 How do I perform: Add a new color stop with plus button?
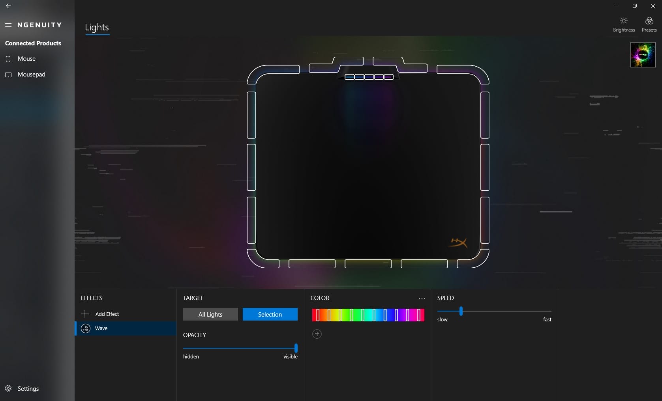317,334
